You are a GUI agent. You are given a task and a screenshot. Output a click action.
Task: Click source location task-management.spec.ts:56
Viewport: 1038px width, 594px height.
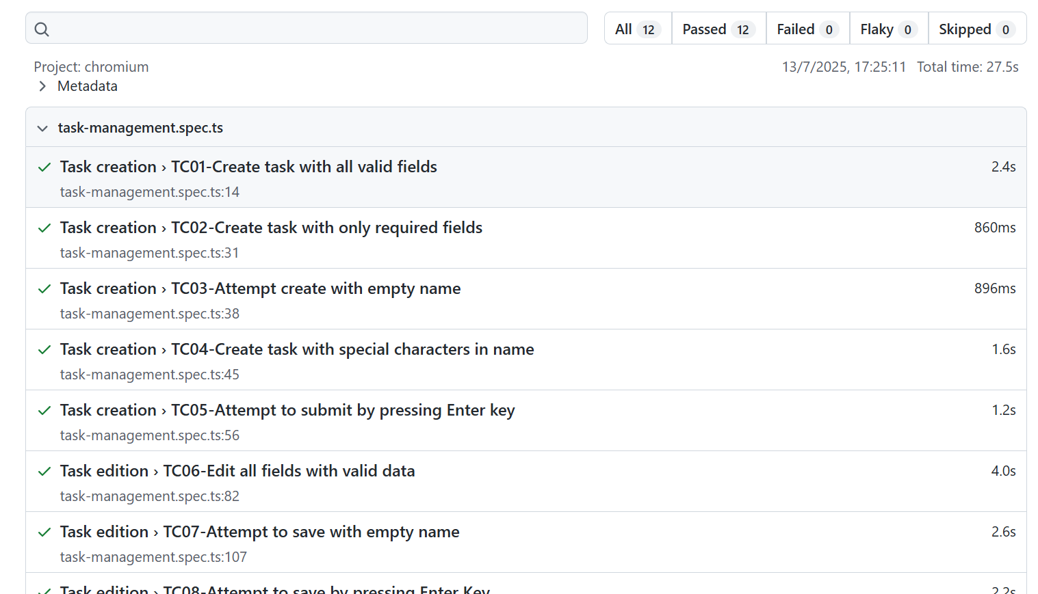coord(150,435)
